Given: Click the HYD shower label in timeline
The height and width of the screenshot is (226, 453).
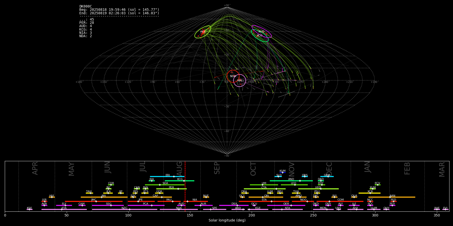Looking at the screenshot, I should tap(318, 188).
